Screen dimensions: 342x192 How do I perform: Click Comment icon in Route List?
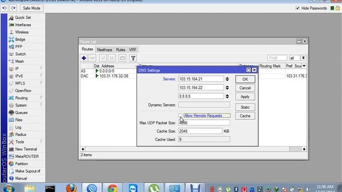coord(122,58)
